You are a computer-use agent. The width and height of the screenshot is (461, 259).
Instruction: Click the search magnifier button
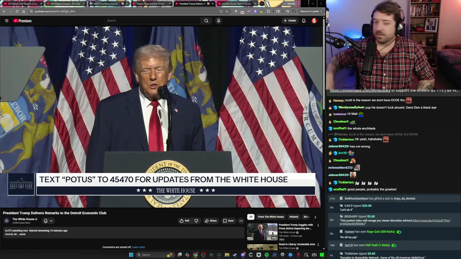(x=206, y=21)
